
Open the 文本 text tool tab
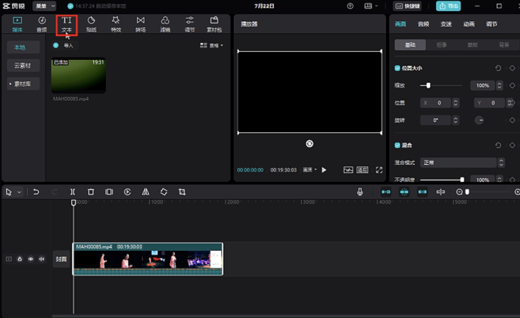[67, 25]
